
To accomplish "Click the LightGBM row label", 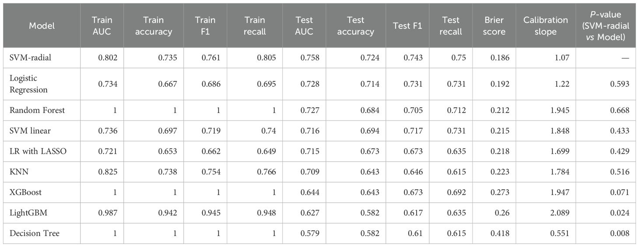I will coord(28,213).
